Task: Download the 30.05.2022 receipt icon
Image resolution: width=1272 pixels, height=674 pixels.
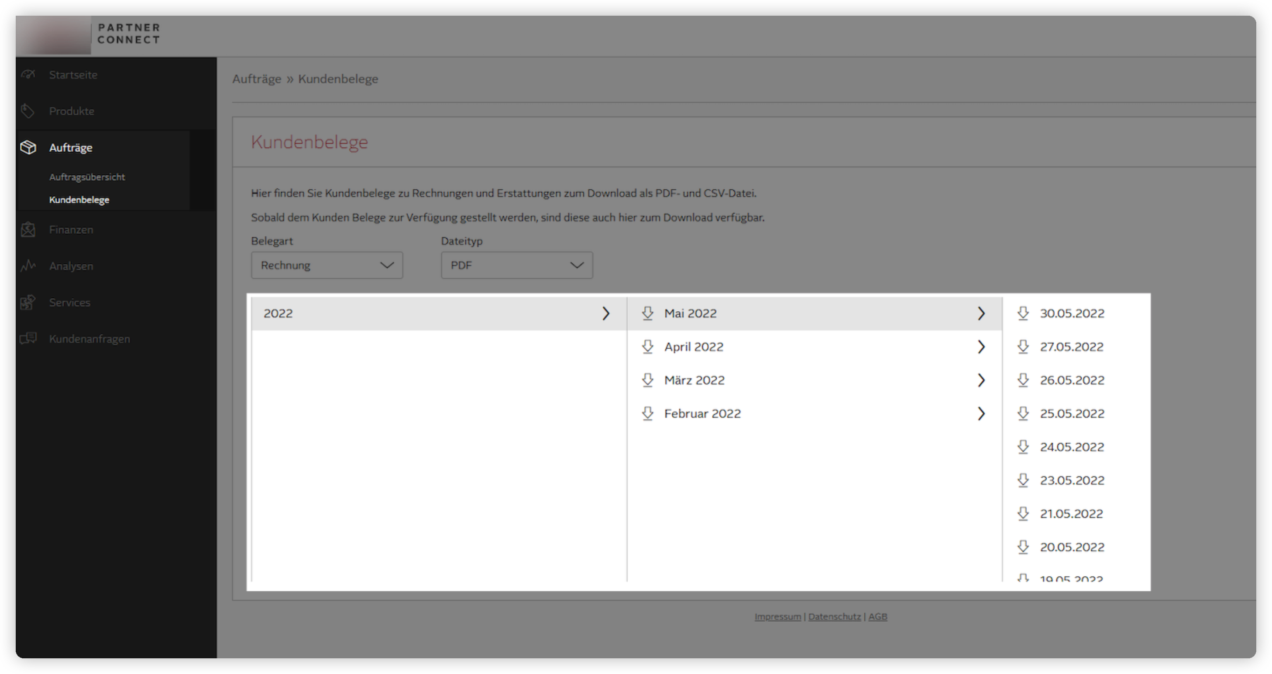Action: click(x=1023, y=313)
